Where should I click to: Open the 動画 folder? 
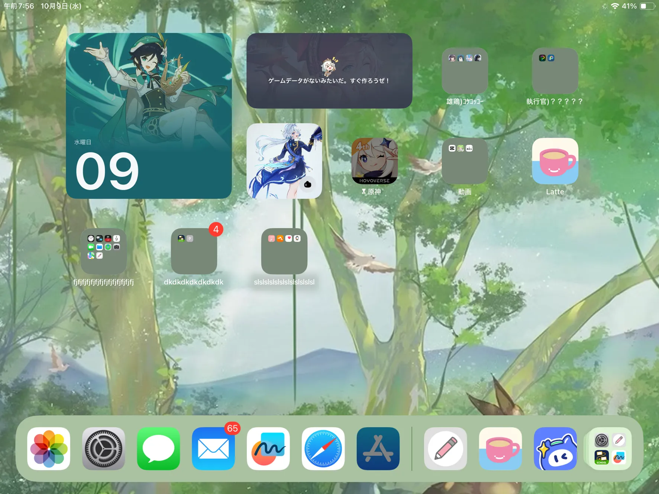(465, 161)
